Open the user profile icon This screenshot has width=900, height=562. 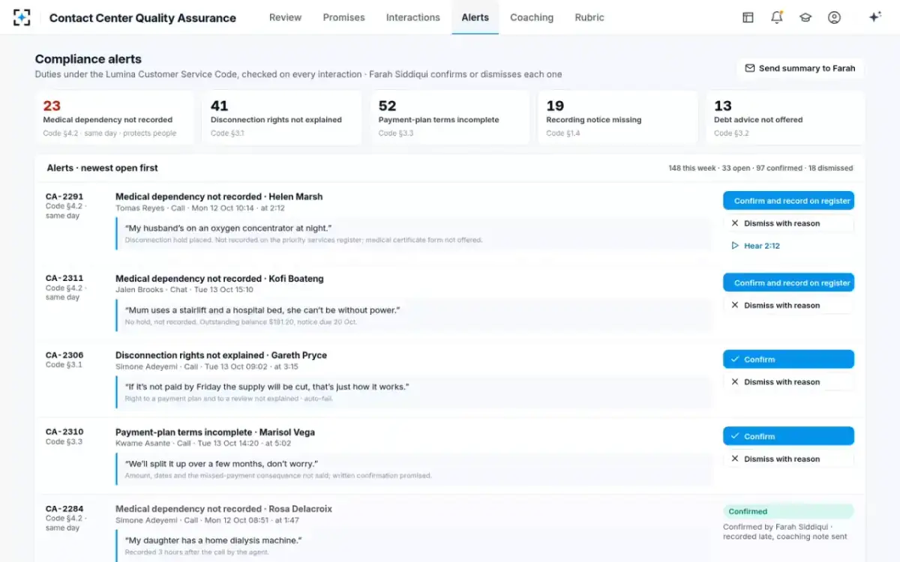[x=834, y=17]
